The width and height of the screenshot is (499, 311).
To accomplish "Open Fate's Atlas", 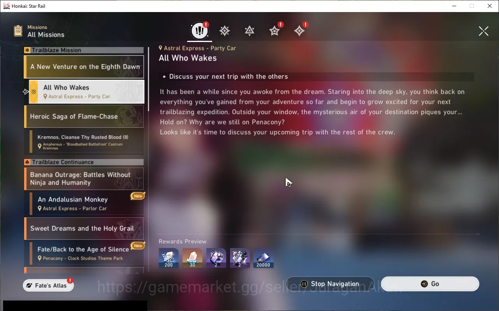I will click(x=48, y=285).
